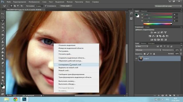
Task: Open the workspace dropdown Основная рабочая среда
Action: click(x=168, y=6)
